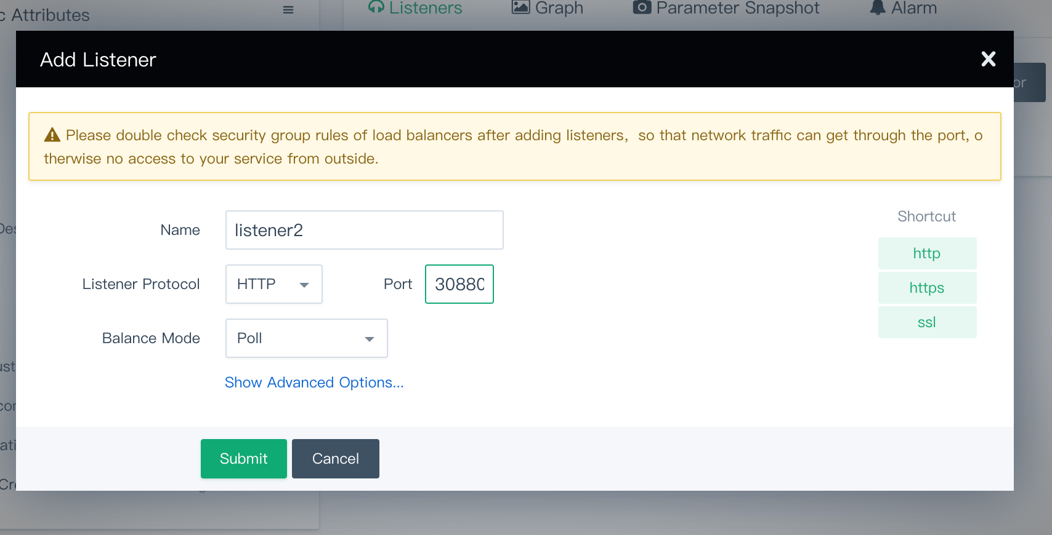Click the Add Listener dialog title
The image size is (1052, 535).
[x=98, y=60]
